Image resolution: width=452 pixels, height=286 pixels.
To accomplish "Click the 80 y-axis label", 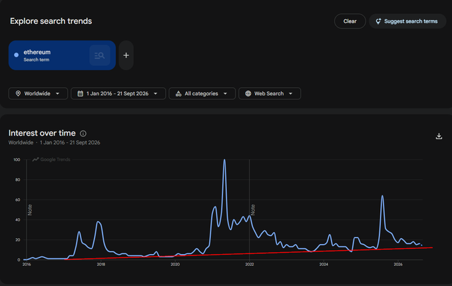I will [x=18, y=180].
